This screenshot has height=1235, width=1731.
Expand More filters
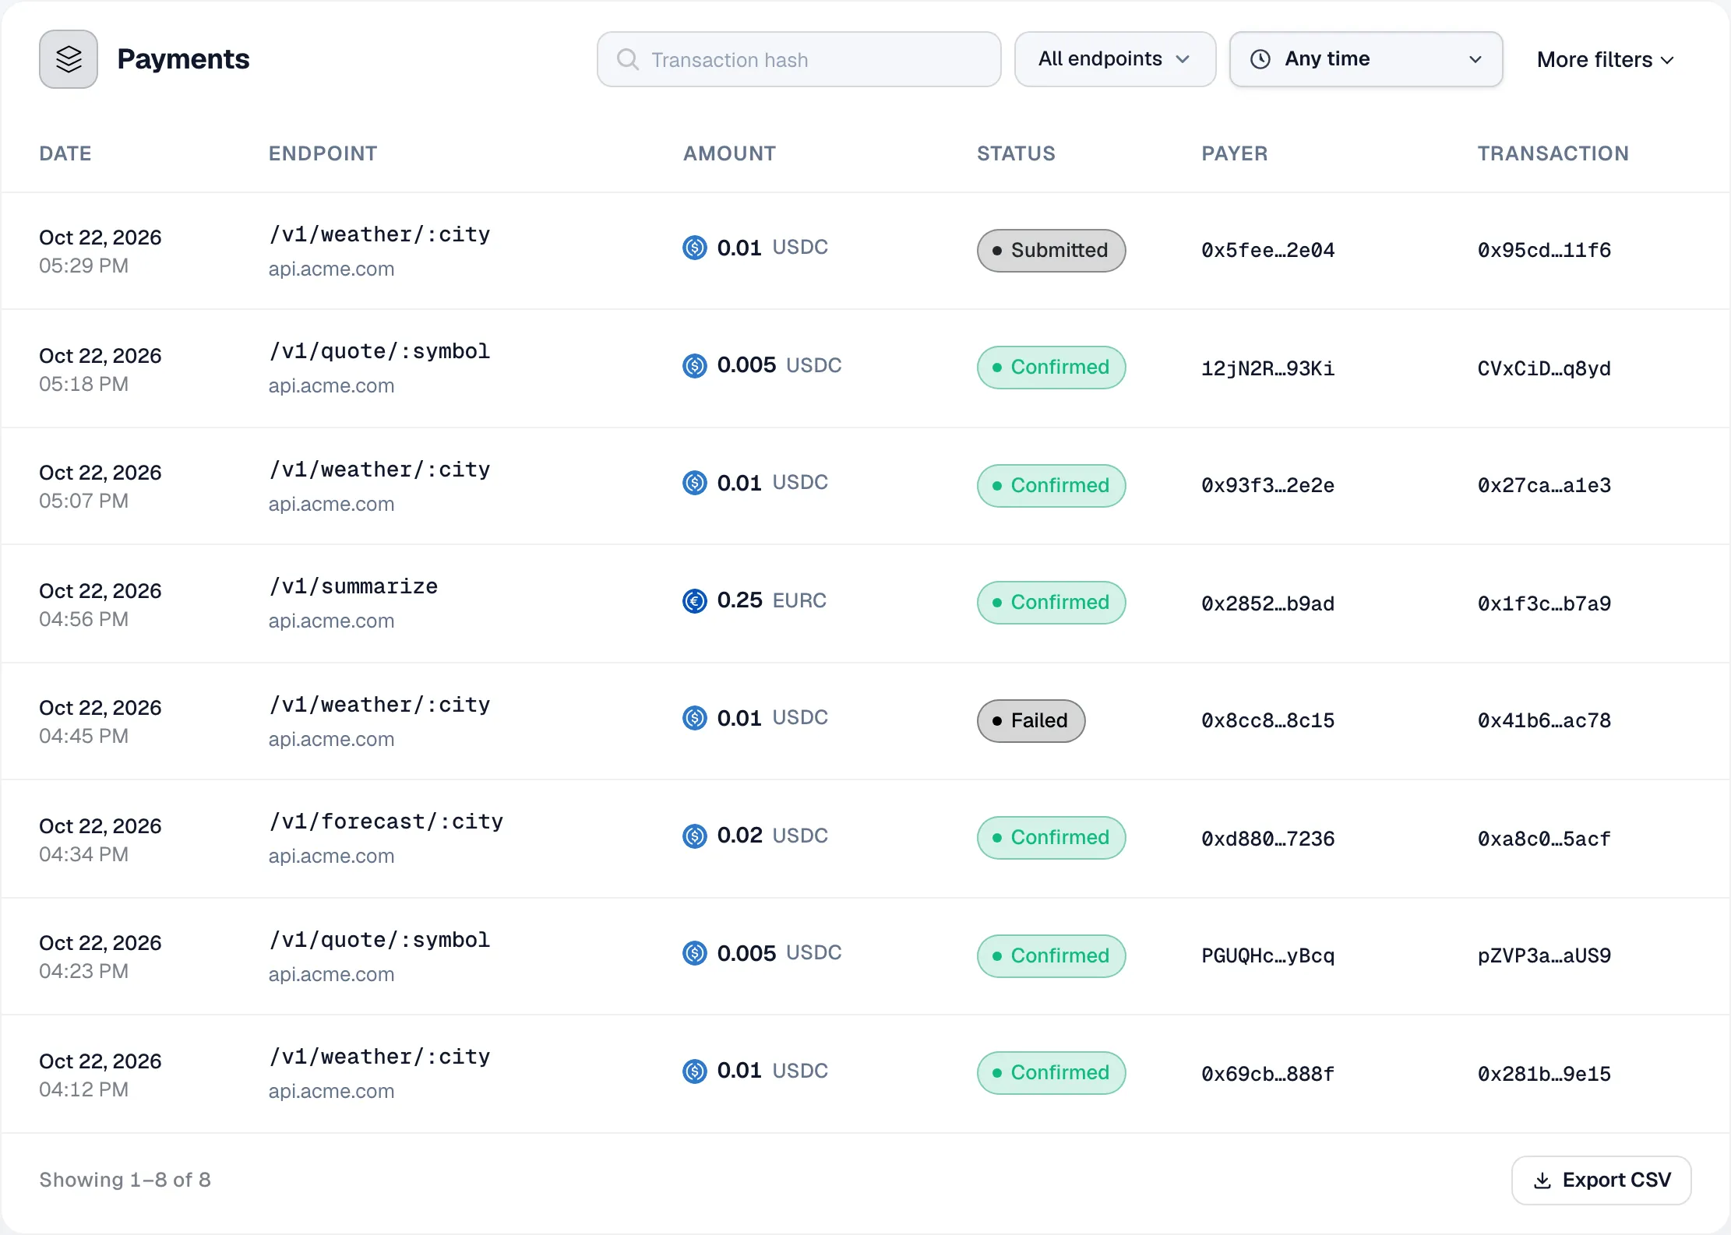1605,60
